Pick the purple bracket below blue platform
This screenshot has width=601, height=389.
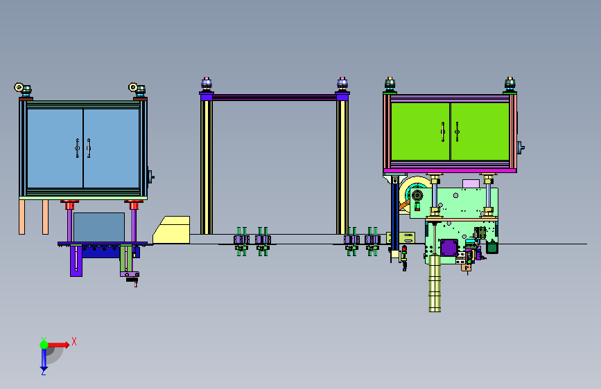[76, 261]
